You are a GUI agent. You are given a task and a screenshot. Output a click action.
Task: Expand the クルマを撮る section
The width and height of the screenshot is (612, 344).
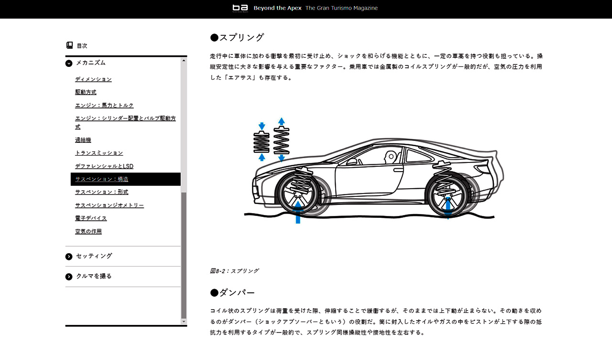pos(69,277)
